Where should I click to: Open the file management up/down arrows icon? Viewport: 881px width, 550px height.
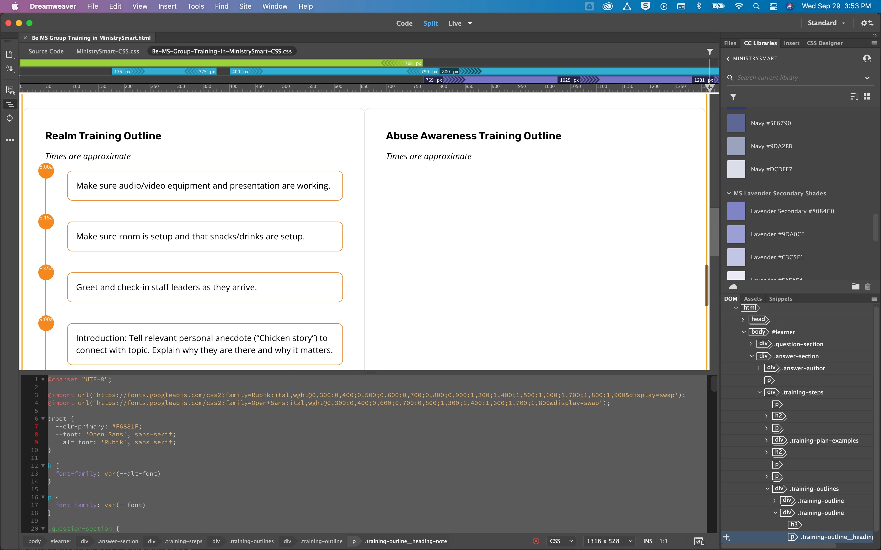click(x=9, y=69)
